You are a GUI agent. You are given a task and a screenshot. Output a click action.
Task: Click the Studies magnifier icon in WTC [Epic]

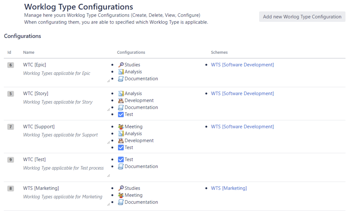tap(121, 65)
